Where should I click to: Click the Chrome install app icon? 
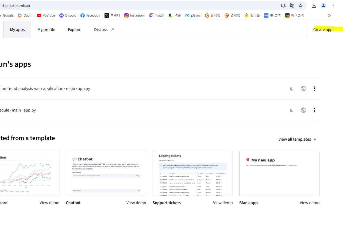283,6
